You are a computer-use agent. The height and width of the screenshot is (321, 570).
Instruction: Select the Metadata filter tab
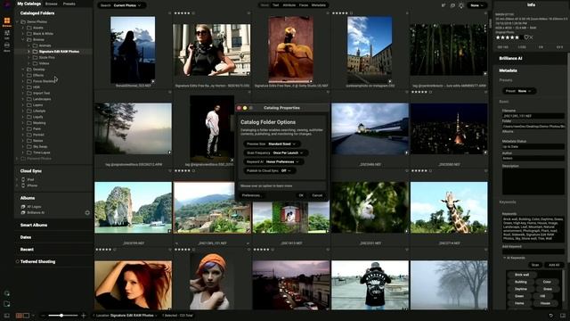[x=319, y=5]
